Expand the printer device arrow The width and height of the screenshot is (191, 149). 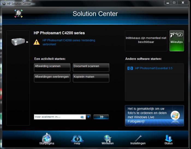click(x=27, y=42)
